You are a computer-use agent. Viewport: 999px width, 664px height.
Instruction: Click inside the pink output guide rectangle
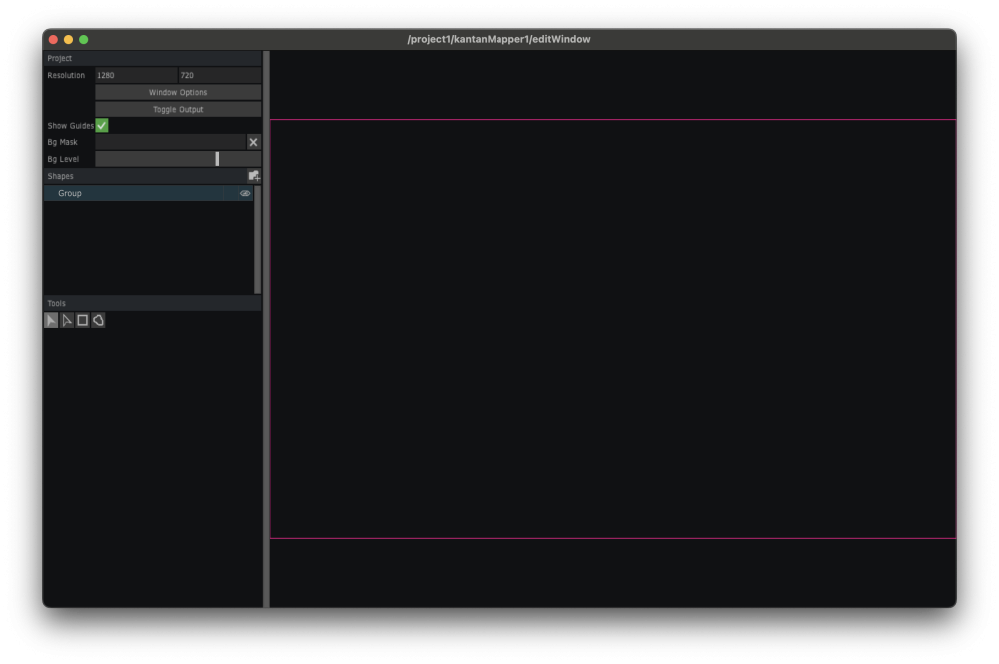611,330
